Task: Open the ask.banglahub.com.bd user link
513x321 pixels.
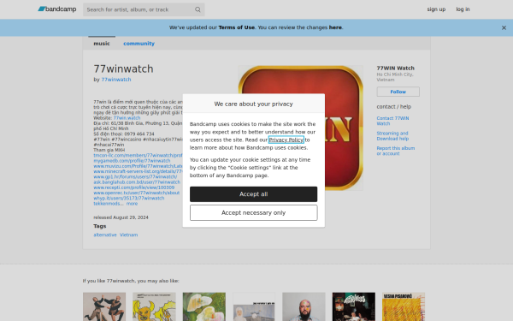Action: tap(137, 182)
